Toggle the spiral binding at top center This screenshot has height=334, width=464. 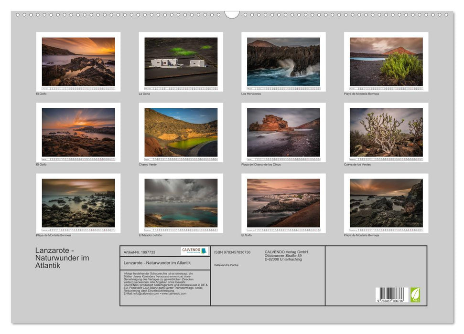point(232,14)
